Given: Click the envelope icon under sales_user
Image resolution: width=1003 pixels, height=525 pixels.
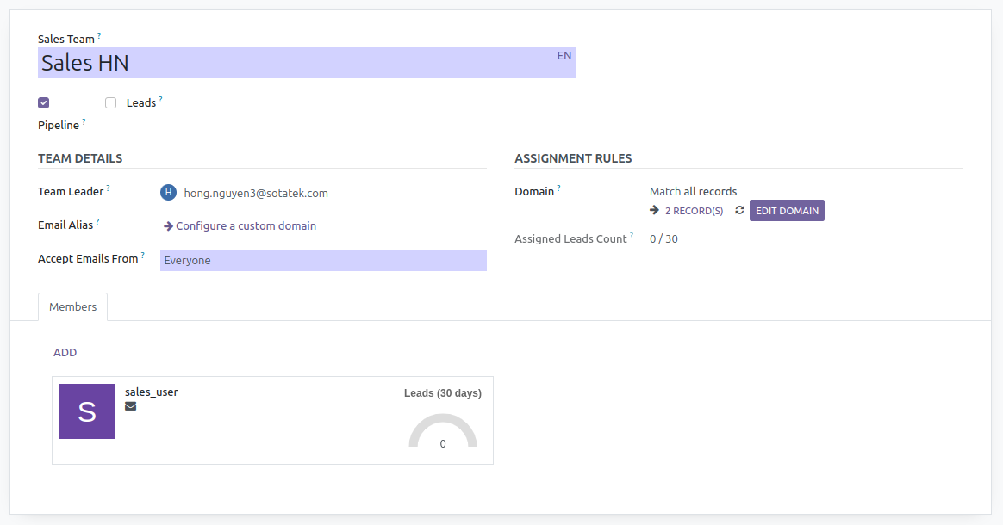Looking at the screenshot, I should pyautogui.click(x=130, y=405).
